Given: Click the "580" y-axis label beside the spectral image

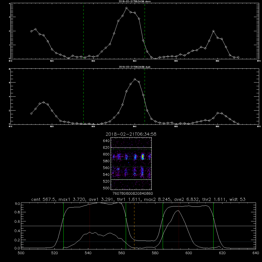Looking at the screenshot, I should click(x=106, y=161).
